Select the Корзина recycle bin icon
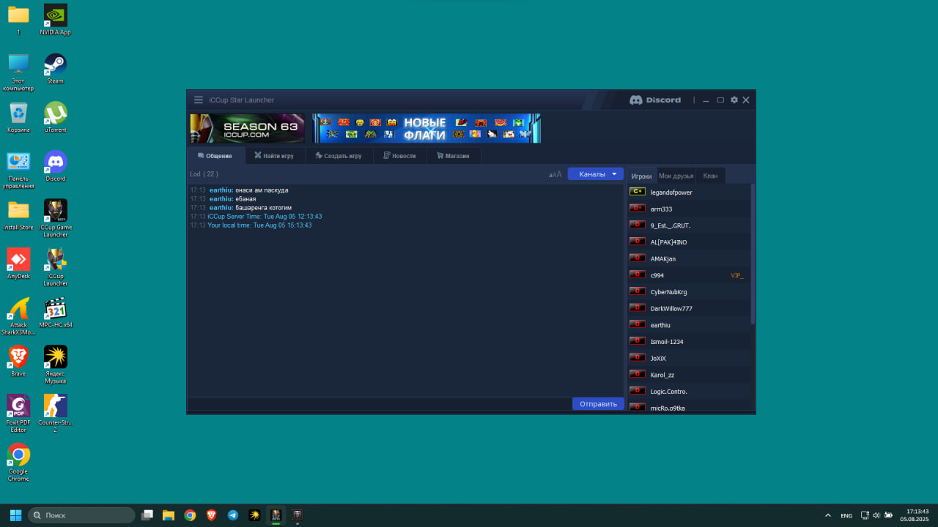The height and width of the screenshot is (527, 938). pos(18,117)
